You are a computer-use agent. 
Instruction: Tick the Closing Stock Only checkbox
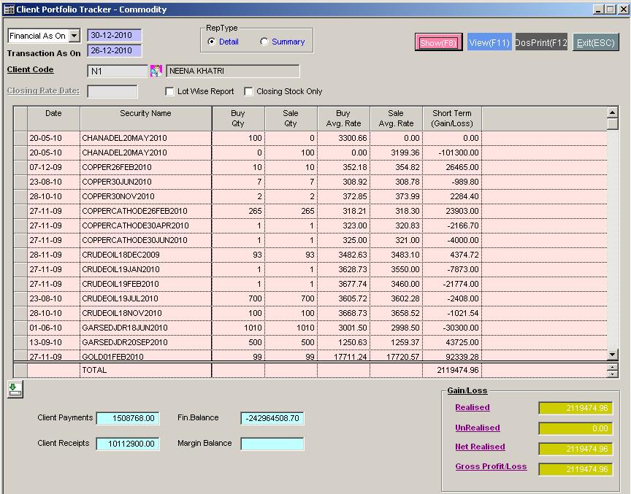point(248,92)
